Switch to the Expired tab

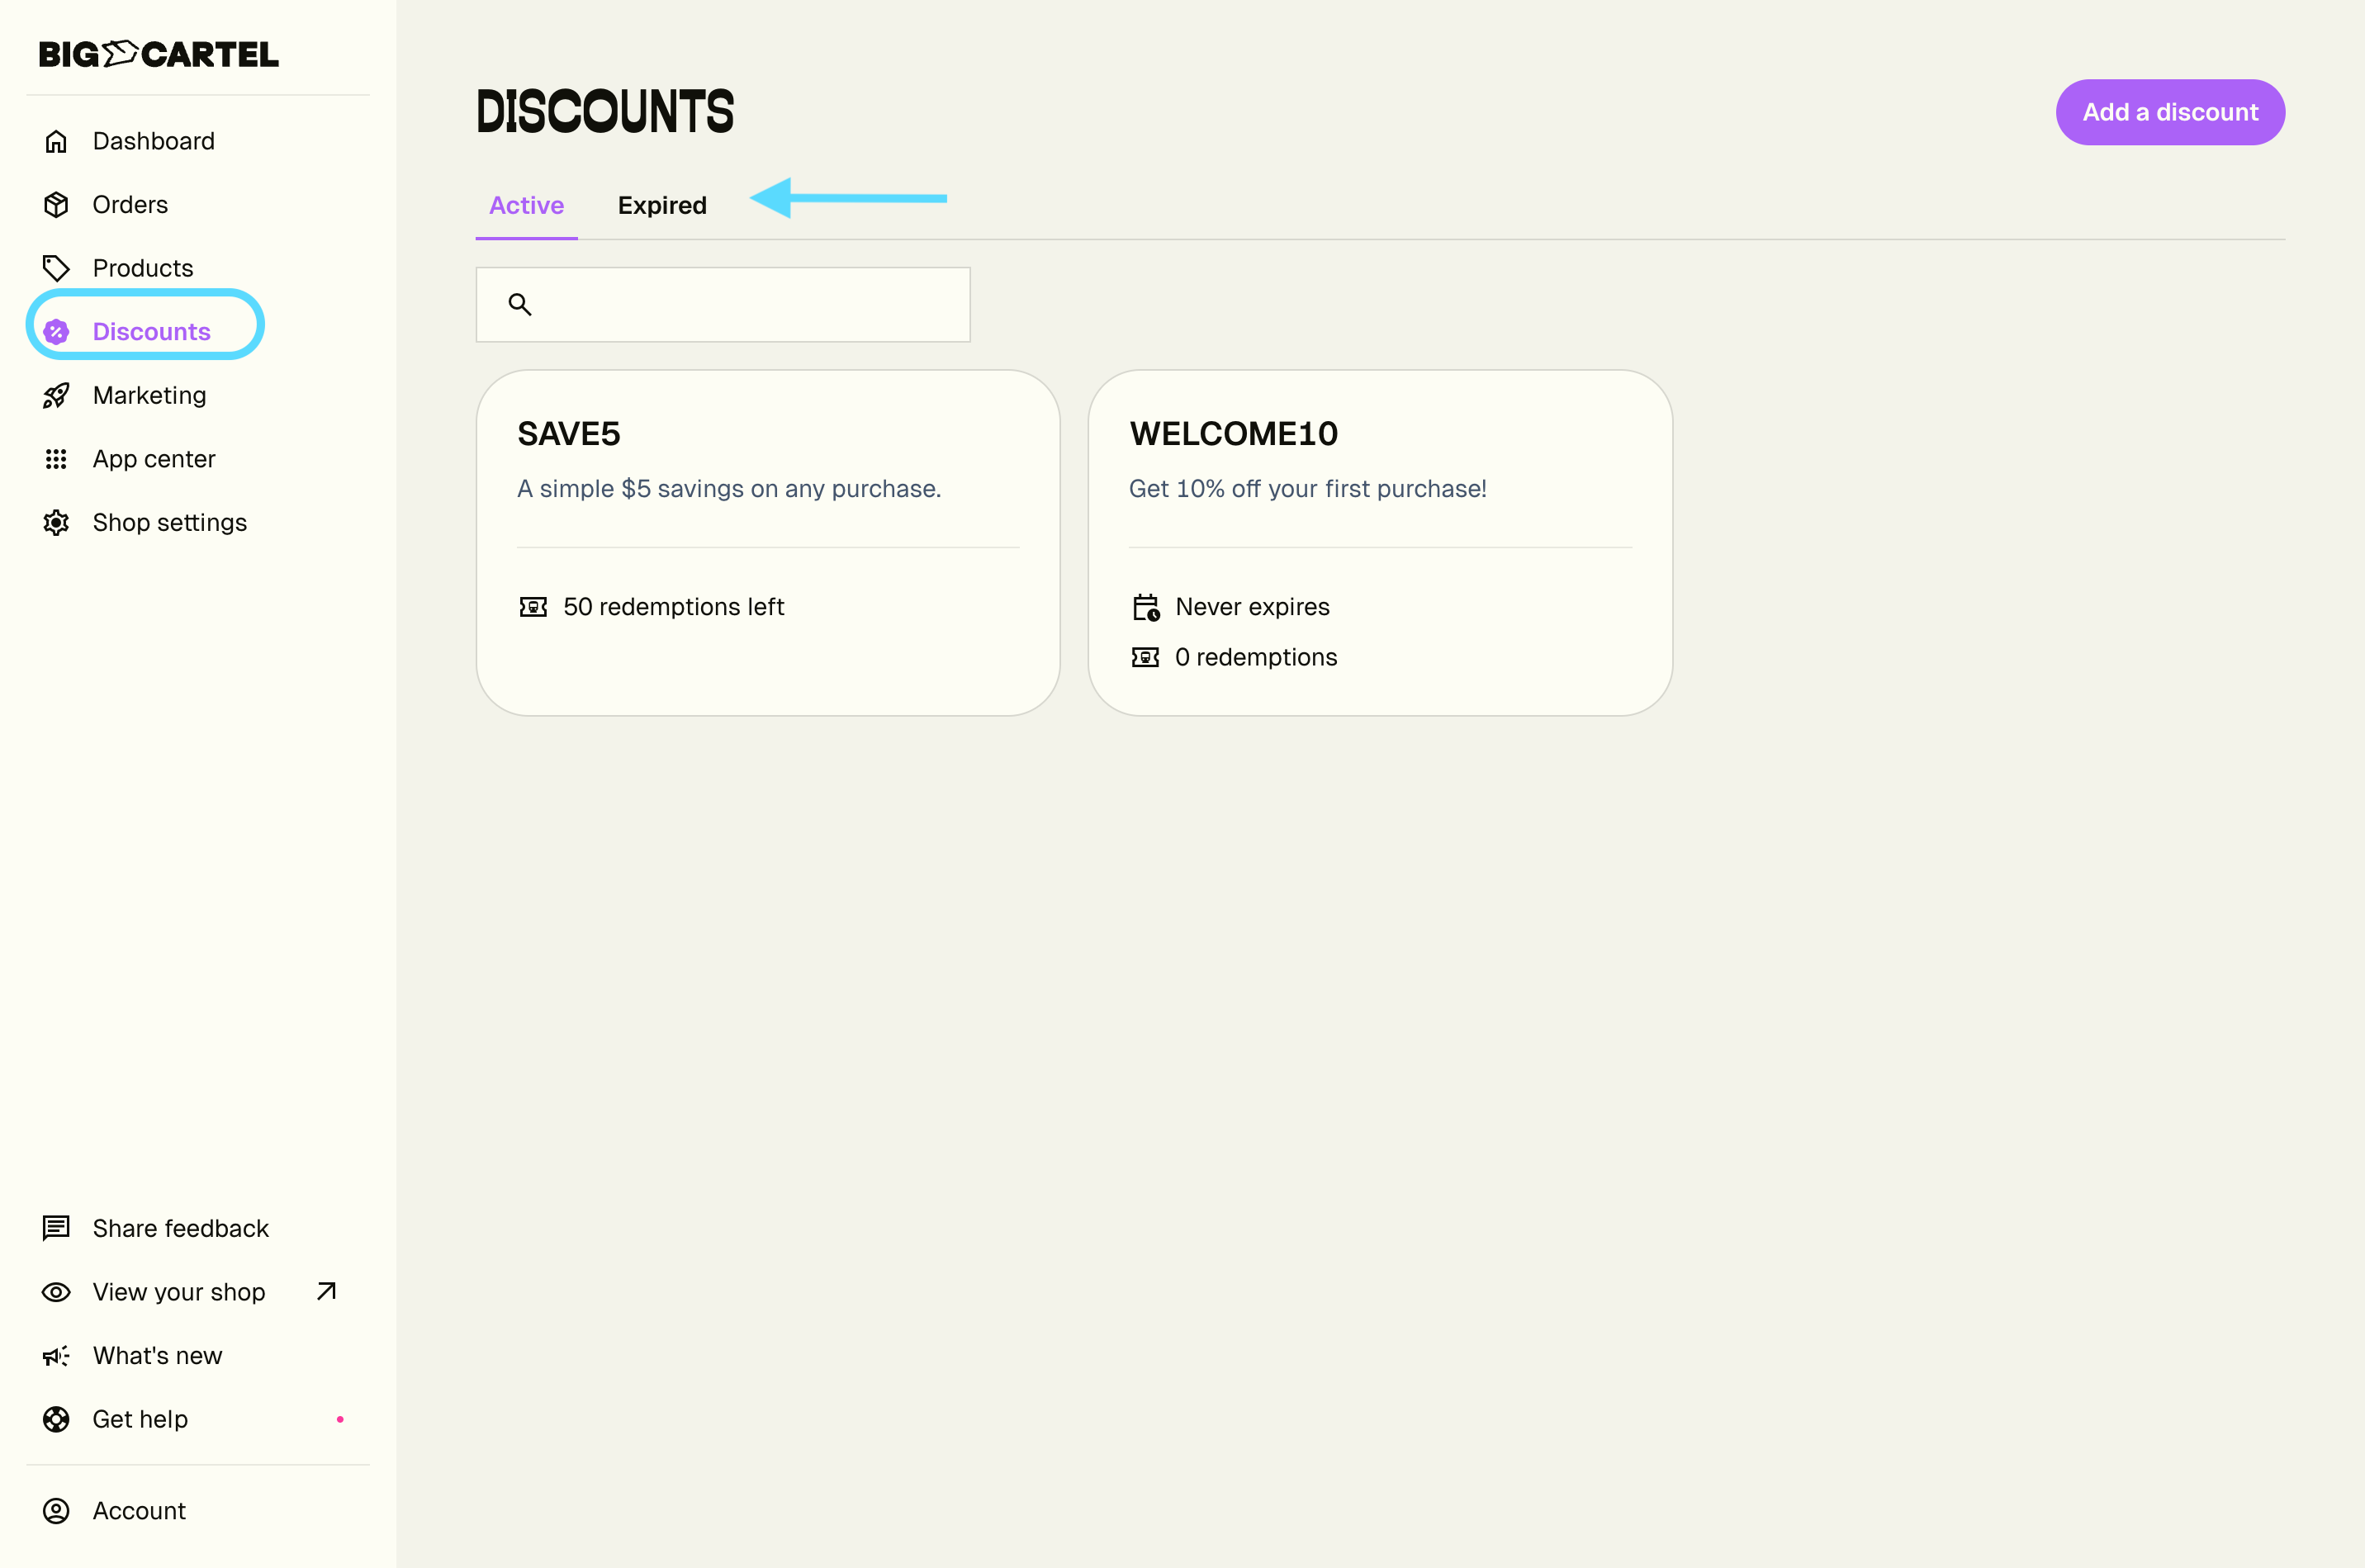tap(662, 206)
